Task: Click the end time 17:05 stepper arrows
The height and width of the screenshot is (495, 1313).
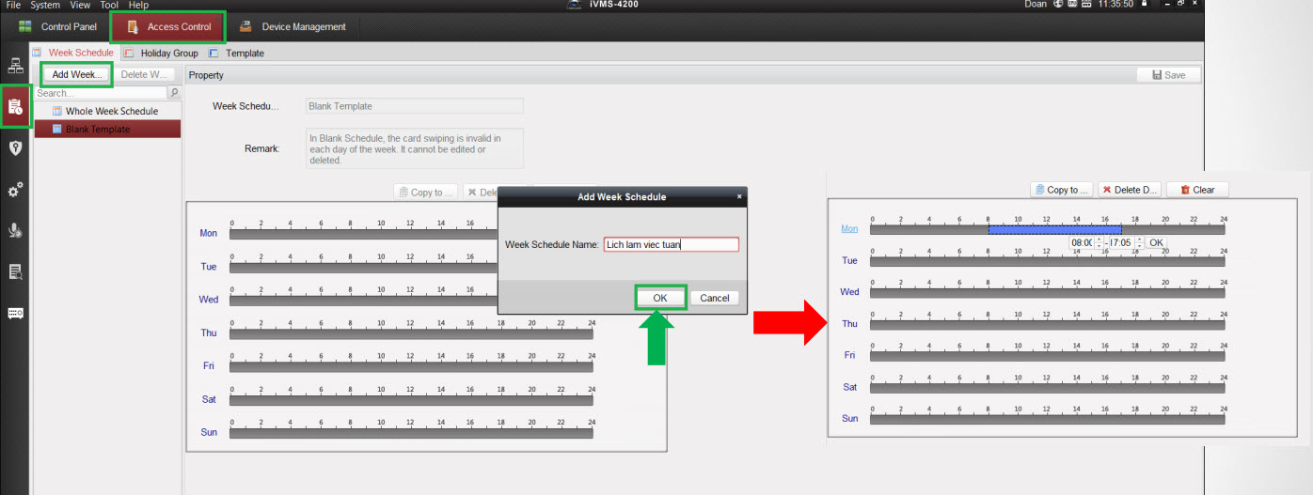Action: click(x=1139, y=242)
